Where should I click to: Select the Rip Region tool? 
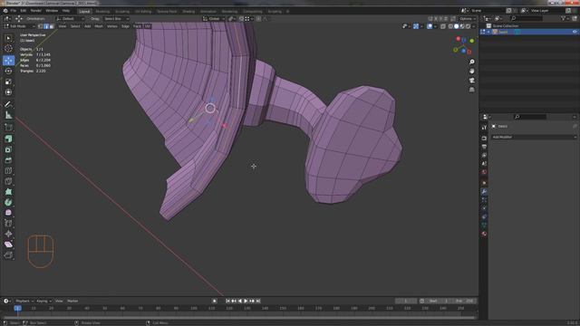coord(8,255)
